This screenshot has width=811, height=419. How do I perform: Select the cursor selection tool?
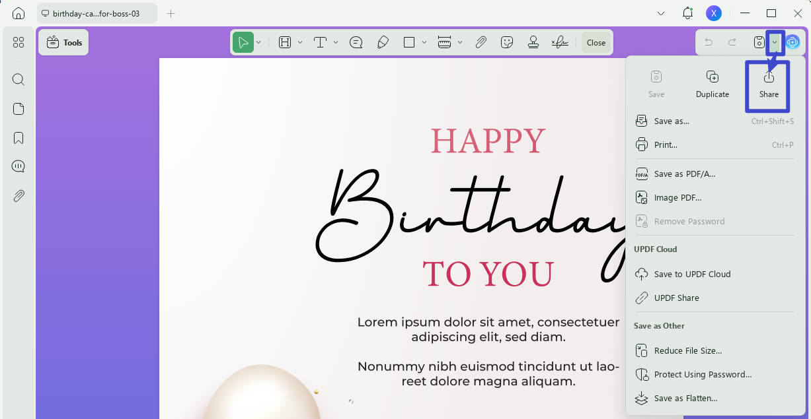tap(243, 42)
